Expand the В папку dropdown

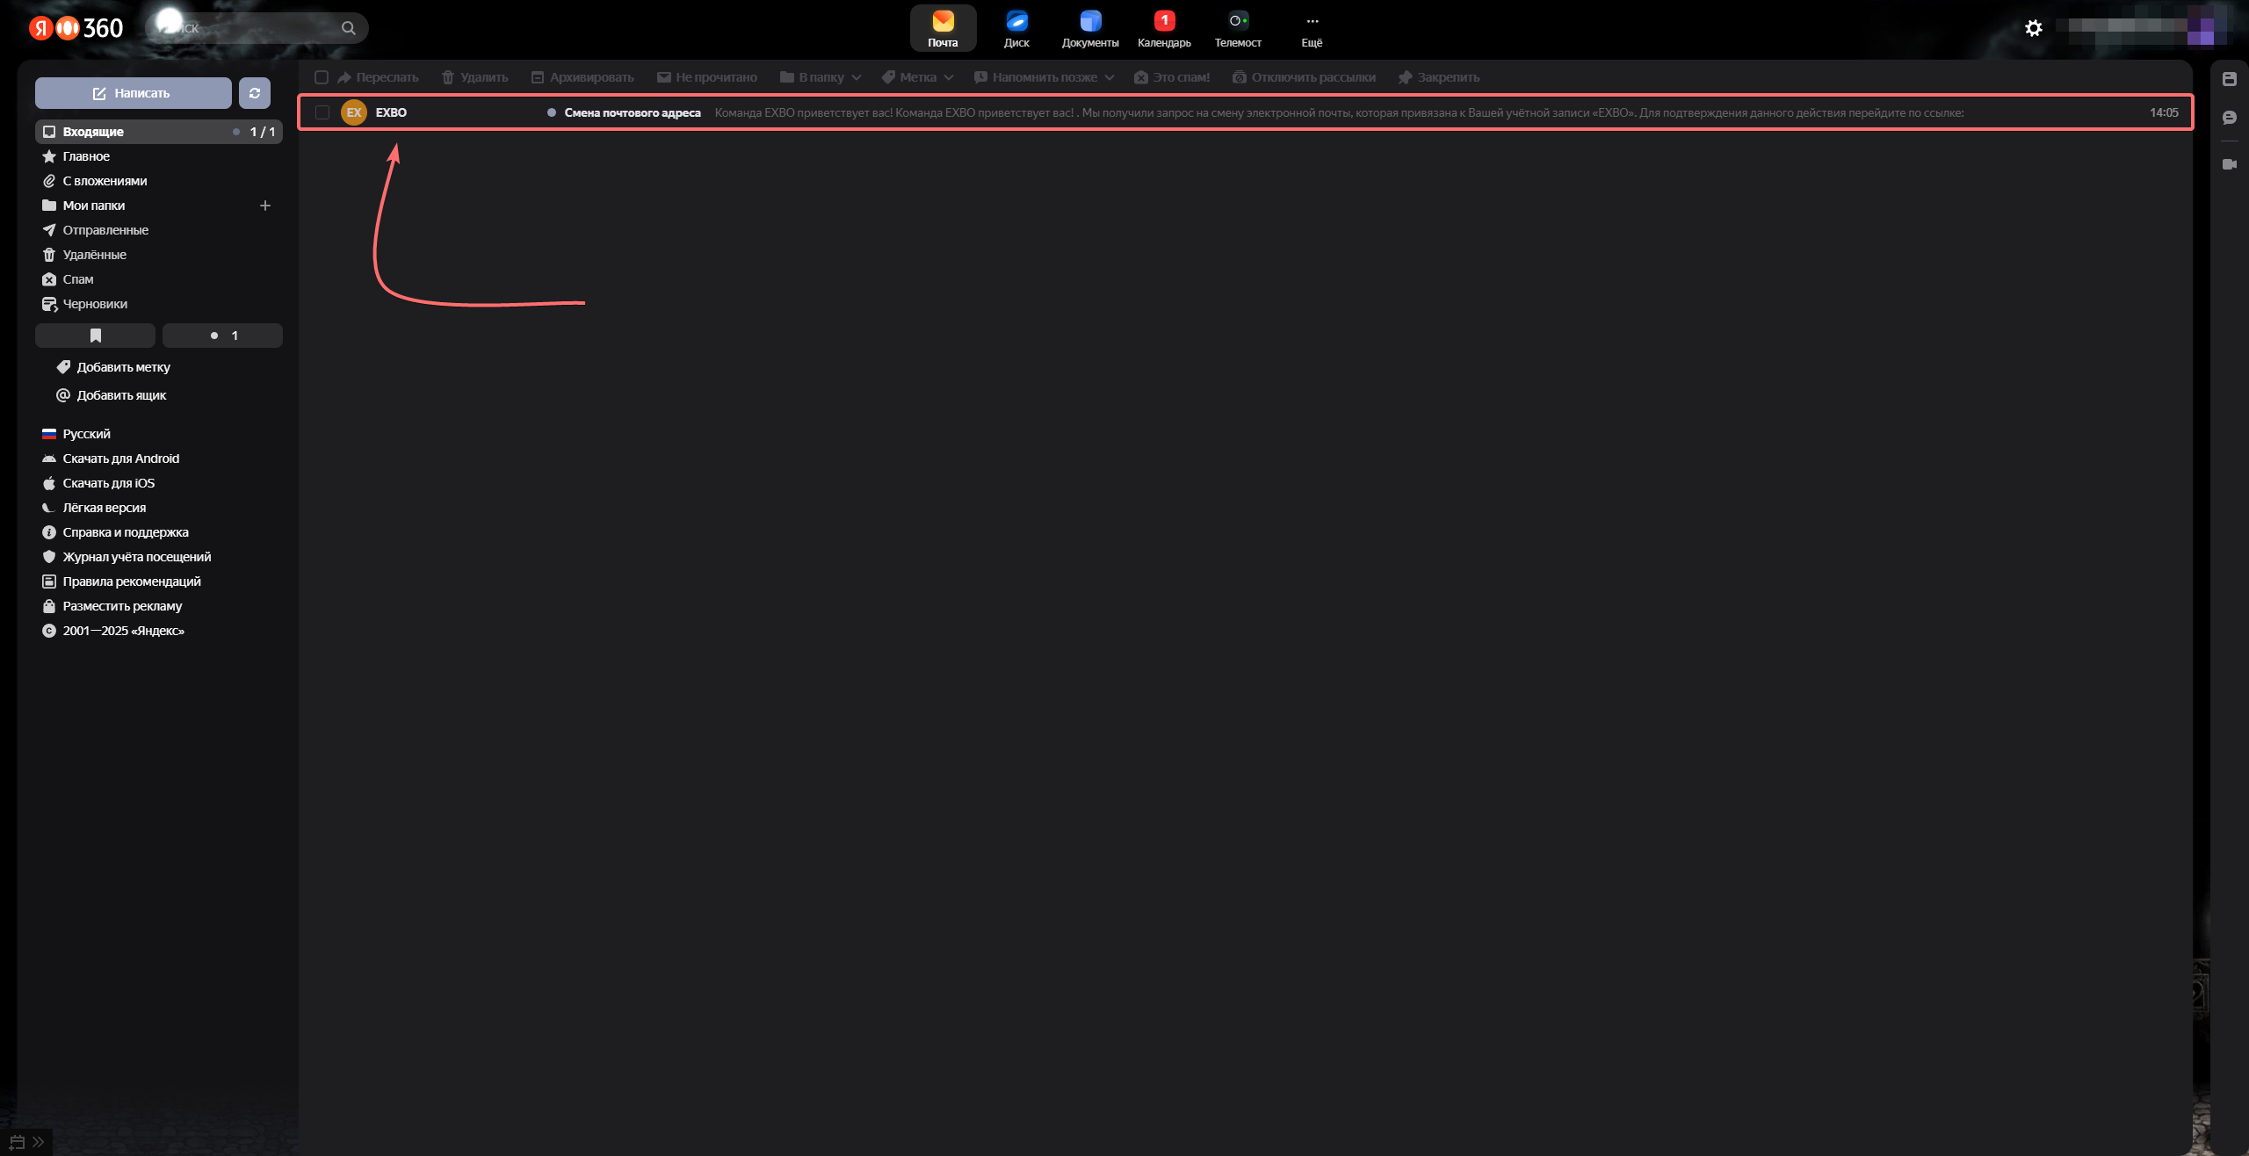coord(821,77)
